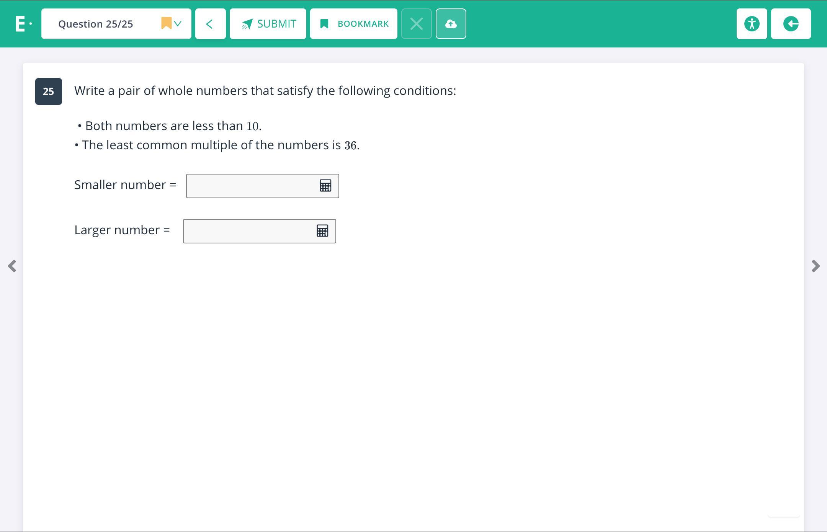Expand the question list chevron

[x=178, y=24]
